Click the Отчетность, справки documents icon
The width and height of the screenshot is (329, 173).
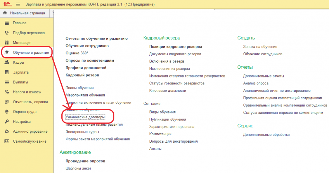click(x=7, y=102)
